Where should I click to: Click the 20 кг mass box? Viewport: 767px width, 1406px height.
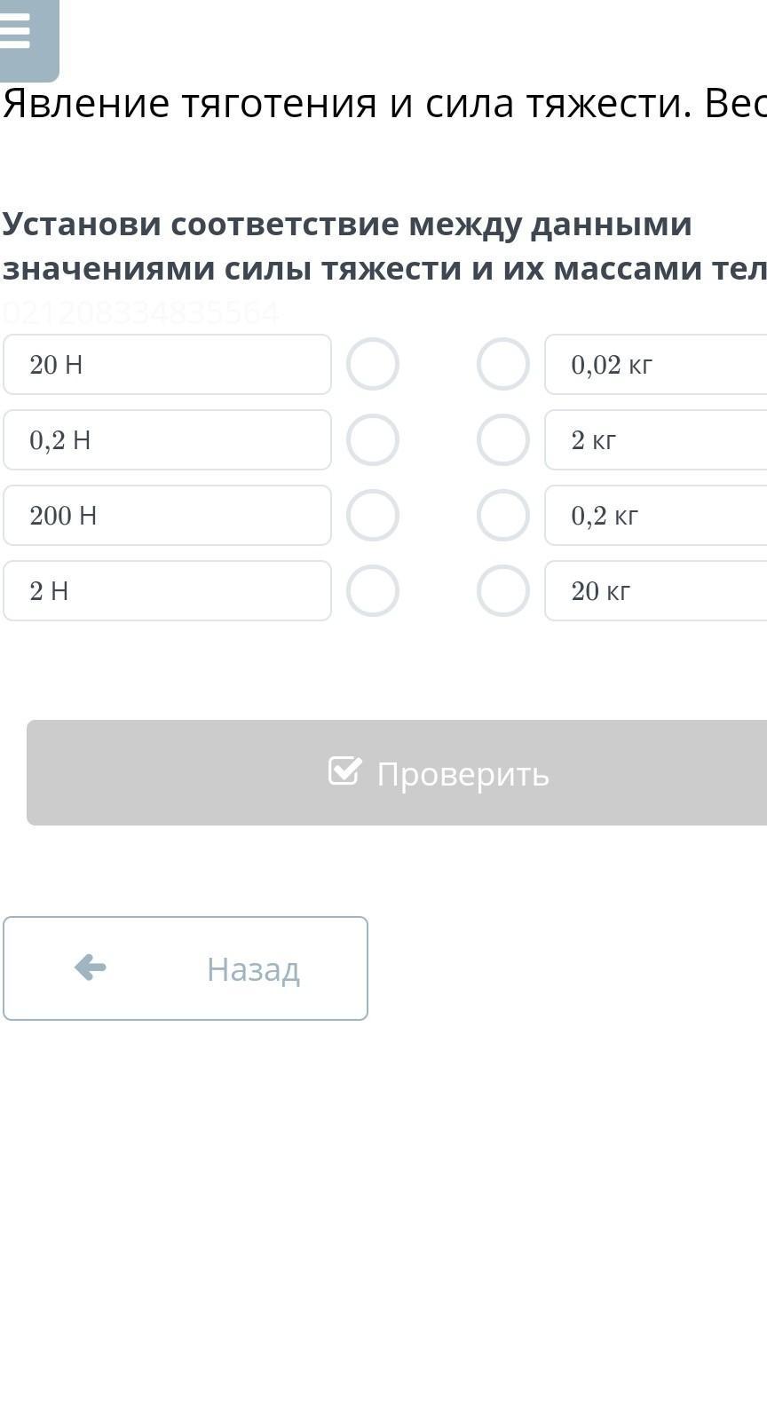point(657,590)
